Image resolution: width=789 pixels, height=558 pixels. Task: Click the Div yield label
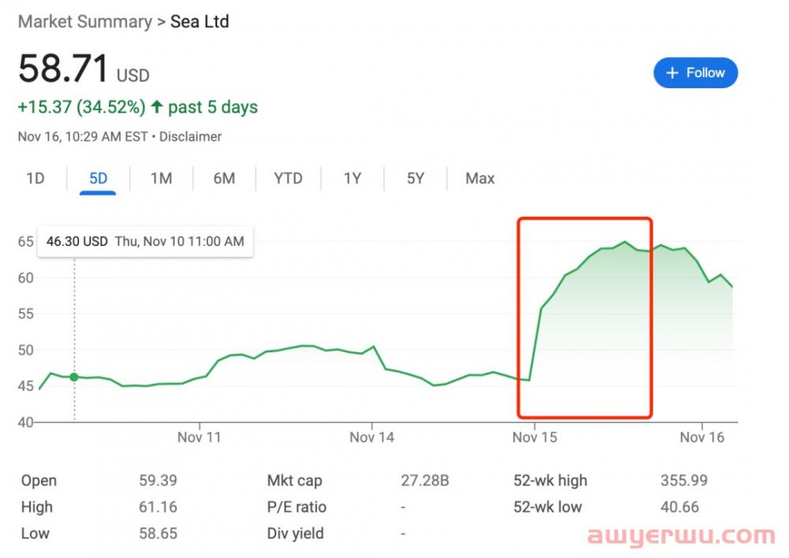click(x=295, y=534)
